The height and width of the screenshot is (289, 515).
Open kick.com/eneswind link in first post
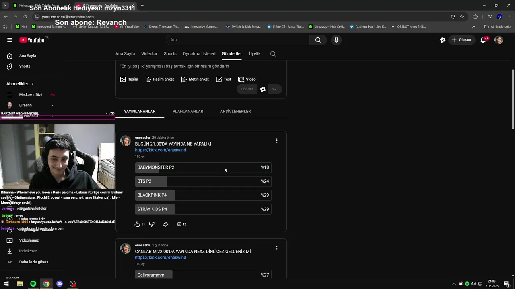tap(161, 150)
